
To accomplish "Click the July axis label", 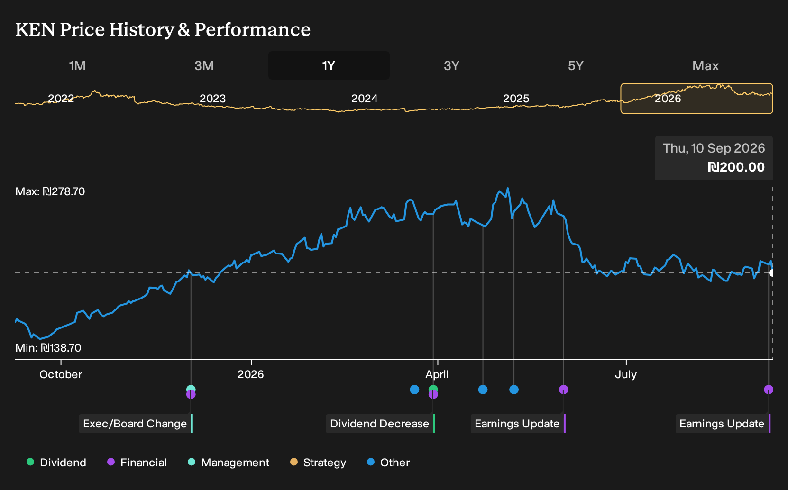I will pyautogui.click(x=625, y=374).
